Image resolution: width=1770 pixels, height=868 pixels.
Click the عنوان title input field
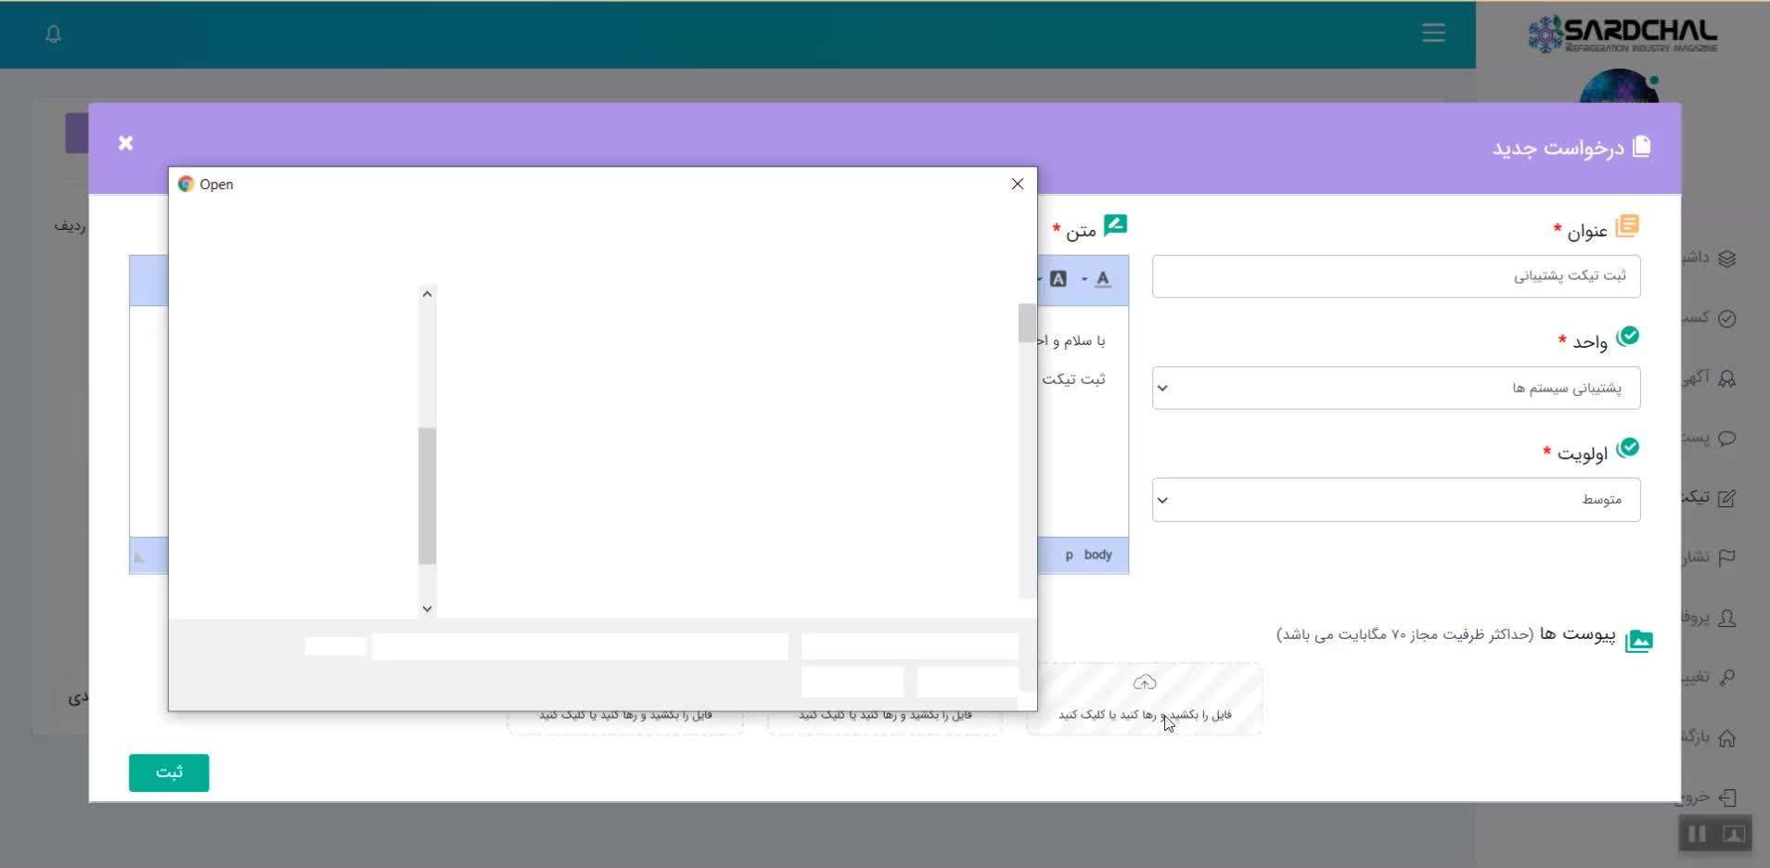1395,276
